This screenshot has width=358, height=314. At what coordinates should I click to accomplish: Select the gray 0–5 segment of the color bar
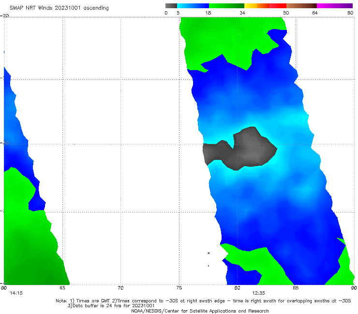pyautogui.click(x=171, y=6)
